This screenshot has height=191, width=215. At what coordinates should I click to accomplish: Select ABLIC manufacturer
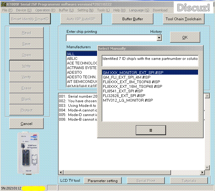[72, 58]
